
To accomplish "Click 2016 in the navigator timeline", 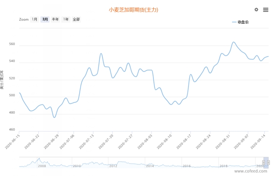I will click(187, 166).
